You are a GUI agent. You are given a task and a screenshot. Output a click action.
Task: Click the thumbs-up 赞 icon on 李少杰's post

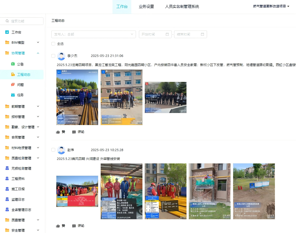58,132
